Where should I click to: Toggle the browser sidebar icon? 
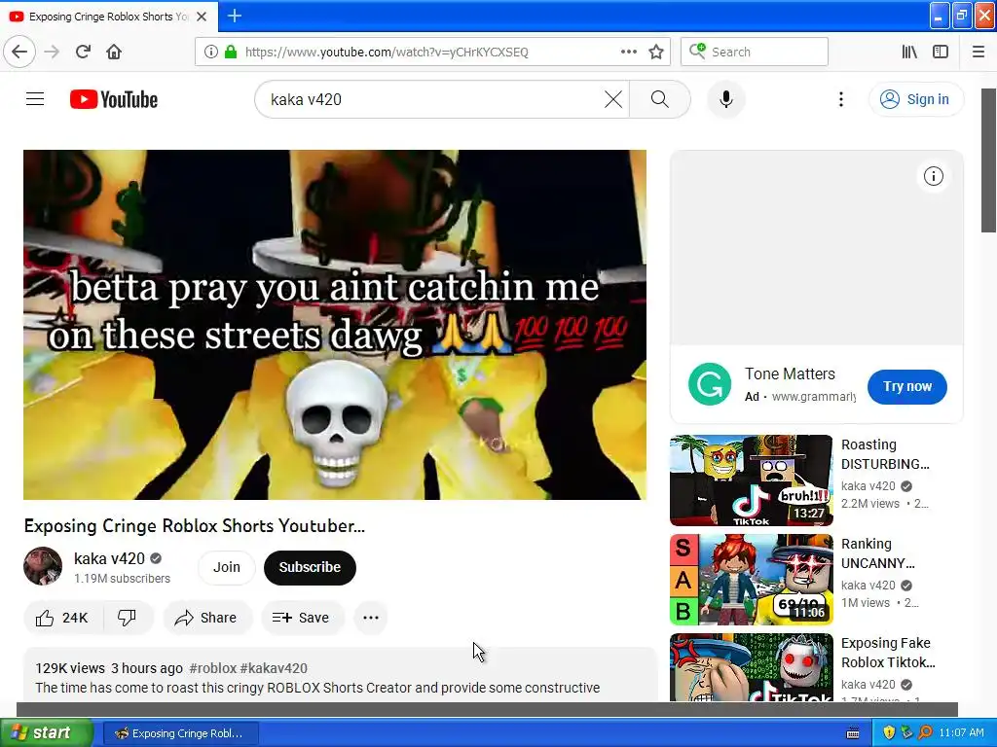[941, 52]
